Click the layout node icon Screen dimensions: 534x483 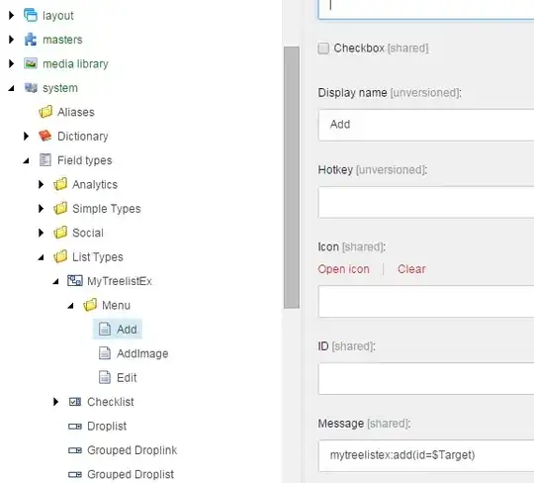click(31, 15)
